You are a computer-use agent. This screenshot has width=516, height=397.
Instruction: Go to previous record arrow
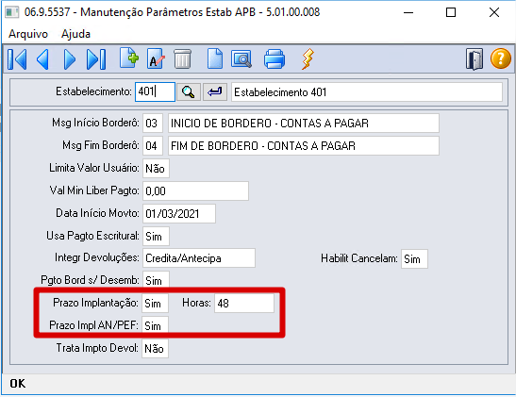click(x=43, y=59)
